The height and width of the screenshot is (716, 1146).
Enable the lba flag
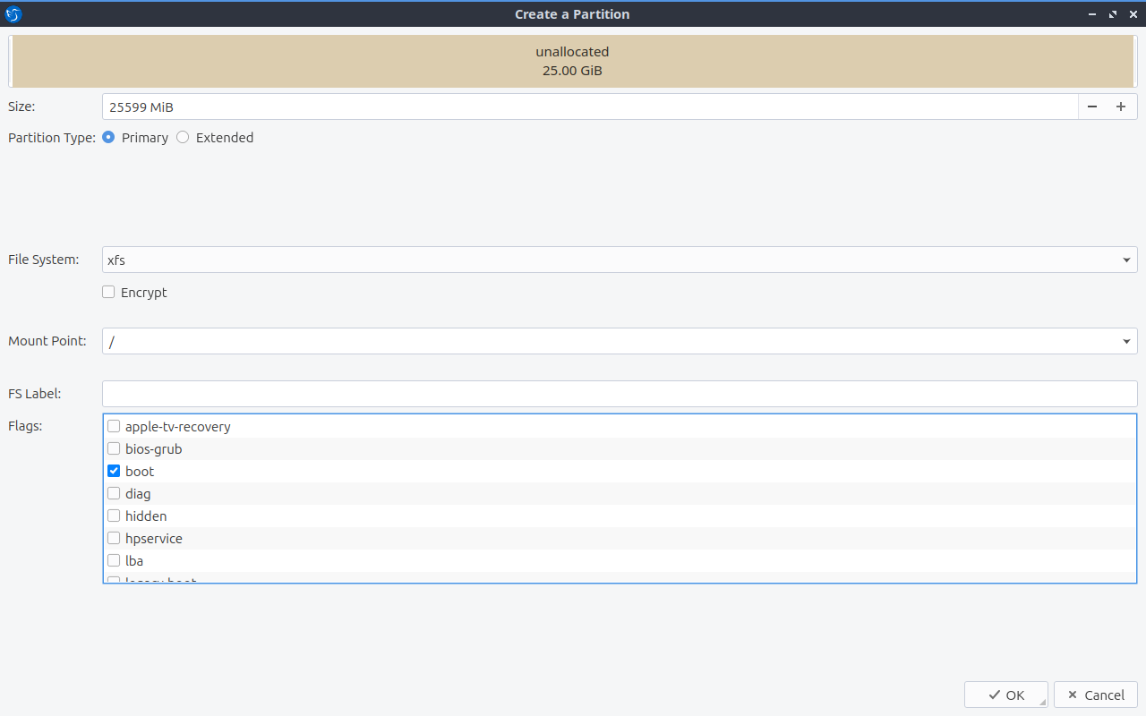[114, 561]
